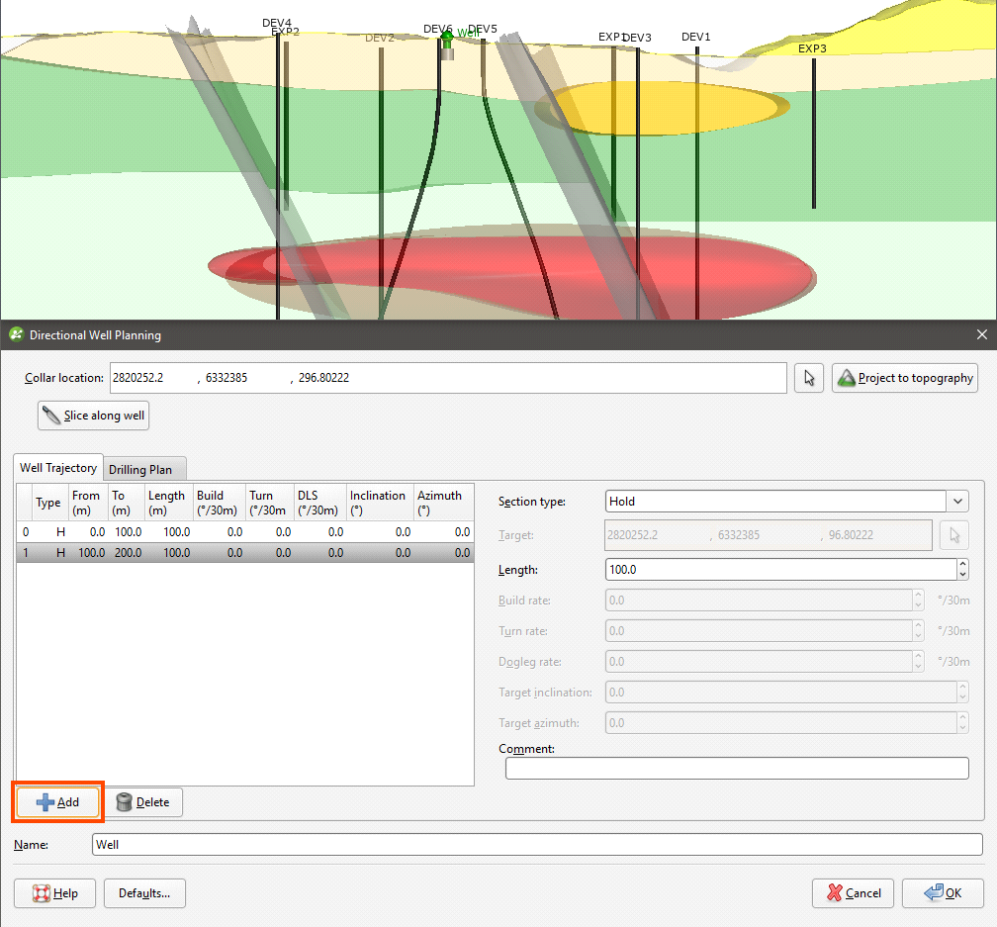
Task: Confirm with the OK button
Action: [x=943, y=893]
